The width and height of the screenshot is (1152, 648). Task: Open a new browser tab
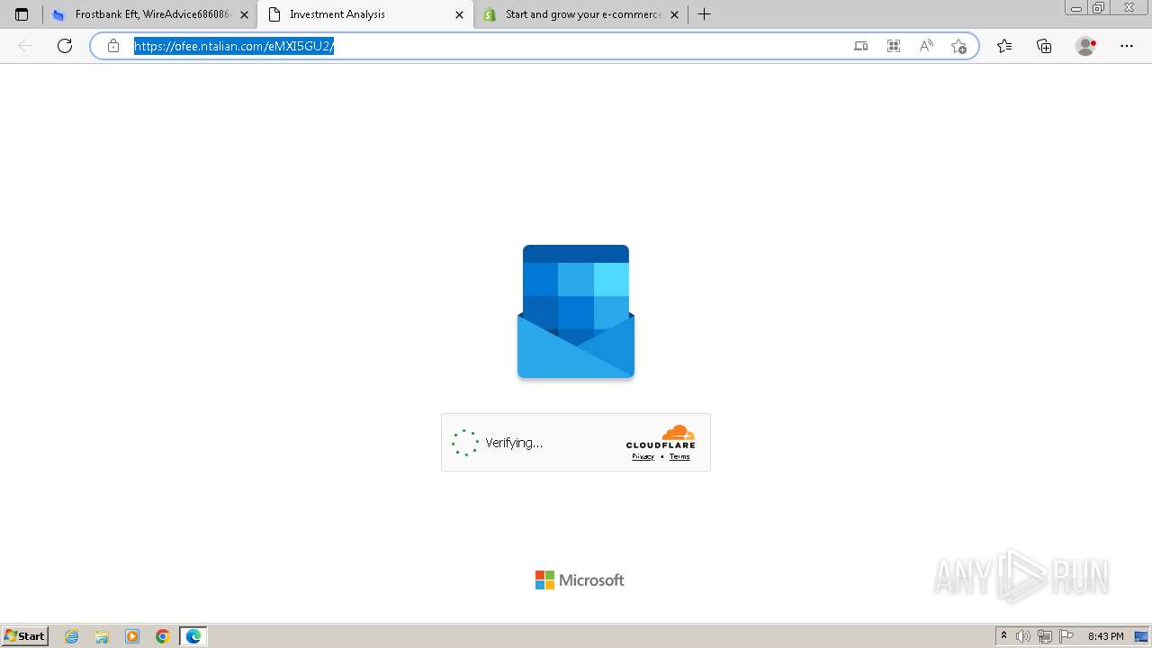coord(705,14)
